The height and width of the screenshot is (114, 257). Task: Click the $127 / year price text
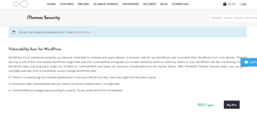click(206, 105)
